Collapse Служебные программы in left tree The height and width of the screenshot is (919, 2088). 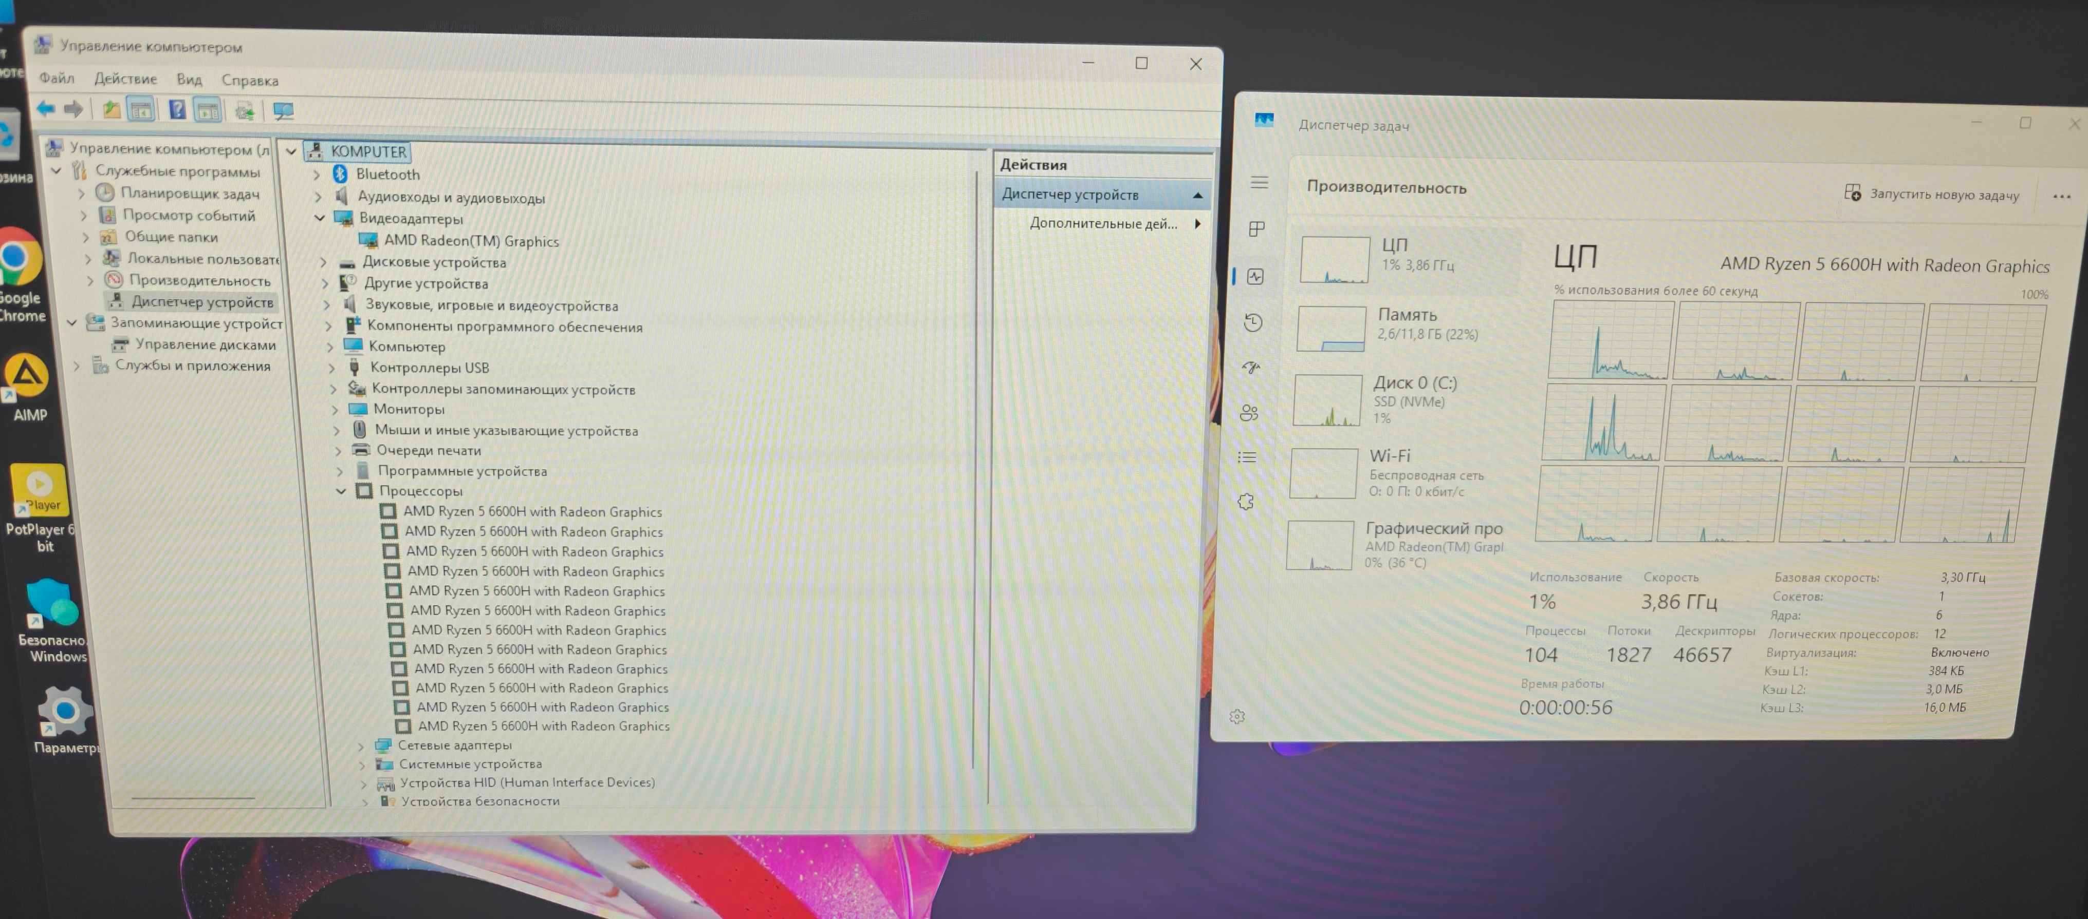pyautogui.click(x=56, y=171)
